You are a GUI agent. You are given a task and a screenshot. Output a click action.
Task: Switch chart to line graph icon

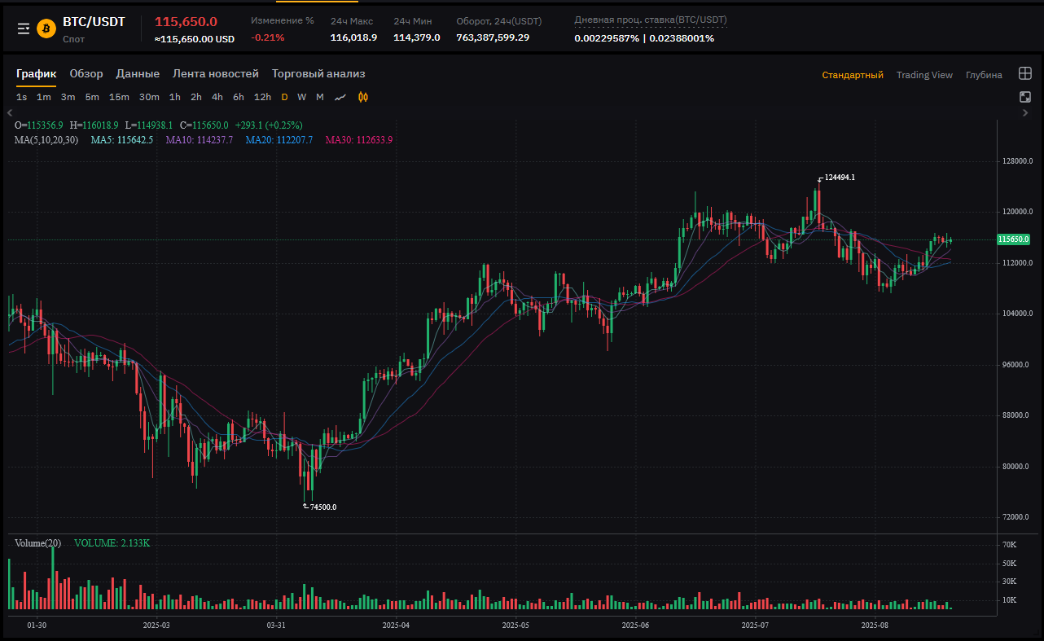340,97
